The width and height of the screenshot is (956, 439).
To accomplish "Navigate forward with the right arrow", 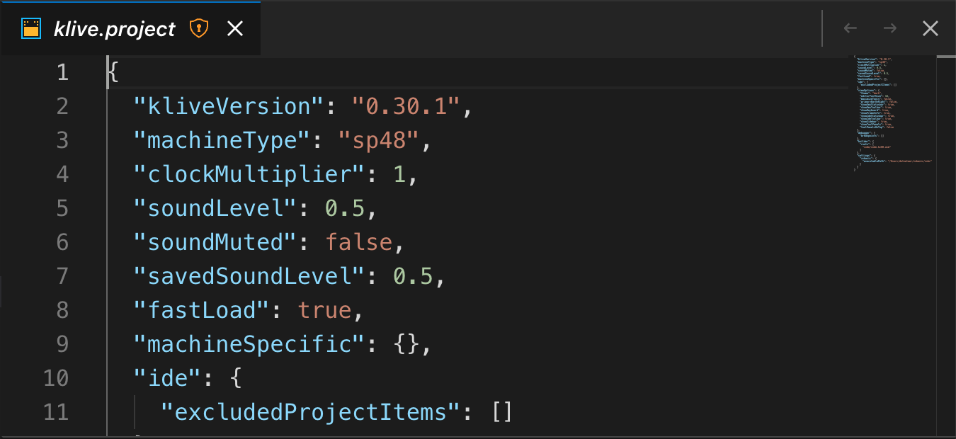I will click(890, 28).
